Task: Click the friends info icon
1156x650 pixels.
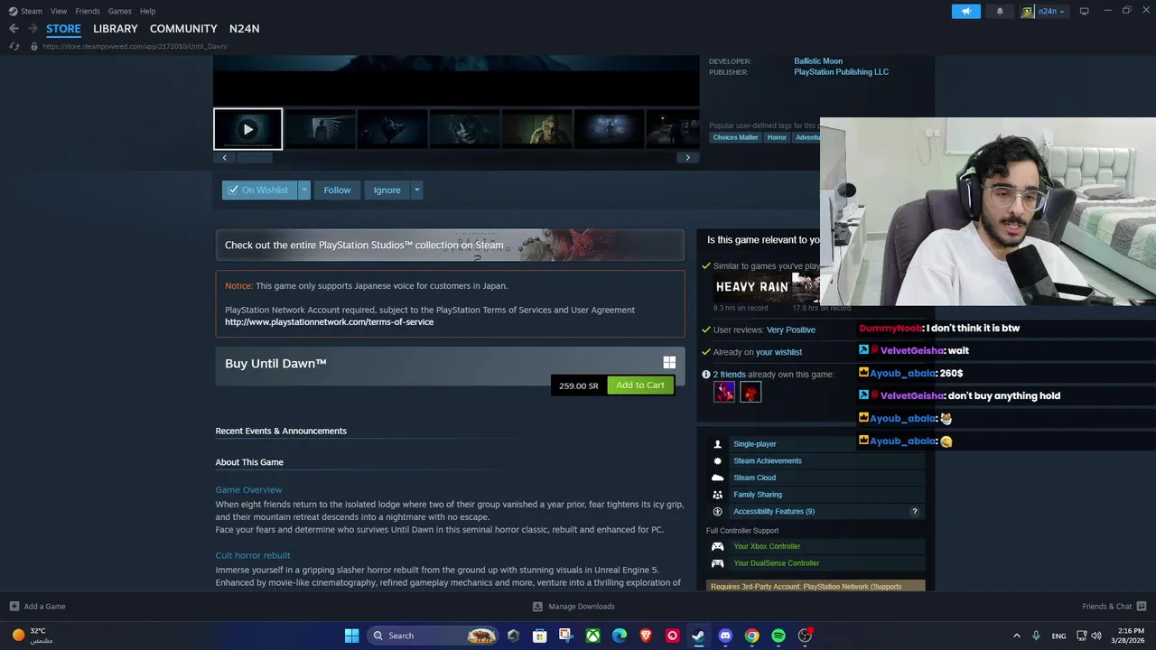Action: coord(706,375)
